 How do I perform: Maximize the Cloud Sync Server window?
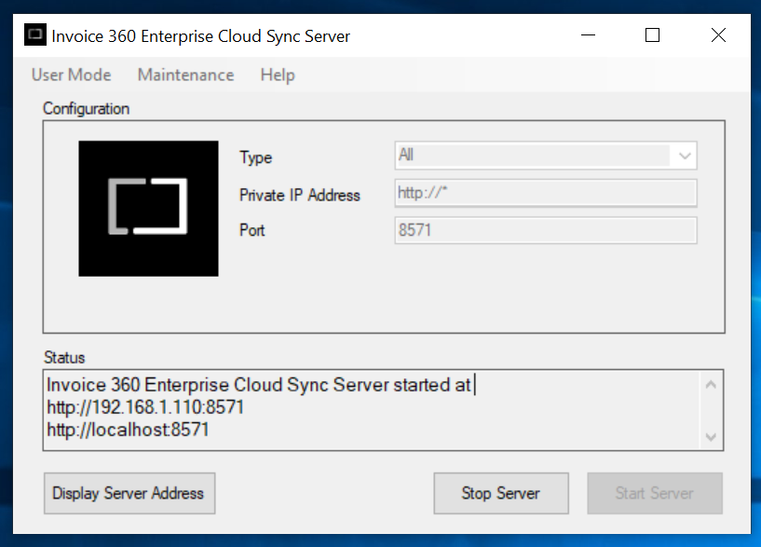click(652, 35)
